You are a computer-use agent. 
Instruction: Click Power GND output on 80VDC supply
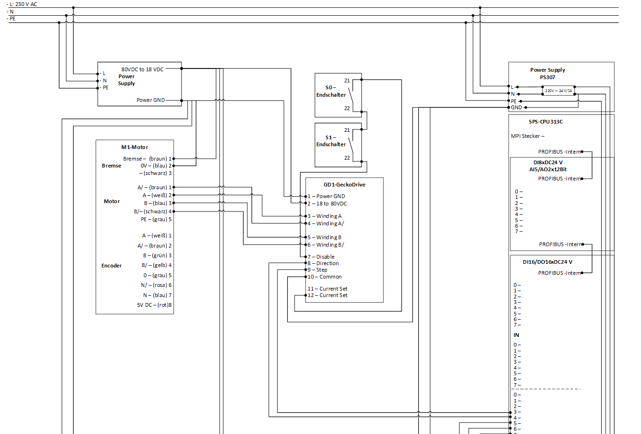(151, 100)
